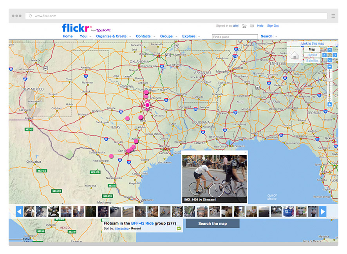Open the IMG_1401 photo title link
The image size is (347, 254).
191,199
